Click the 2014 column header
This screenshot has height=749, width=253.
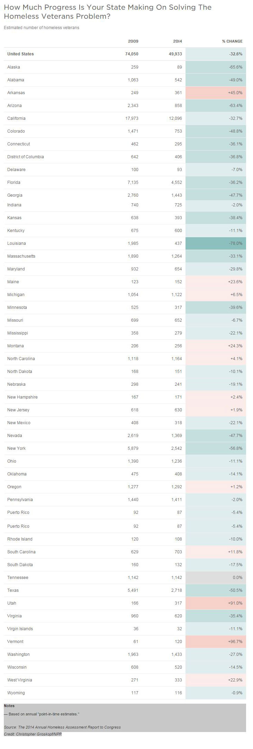pyautogui.click(x=177, y=41)
